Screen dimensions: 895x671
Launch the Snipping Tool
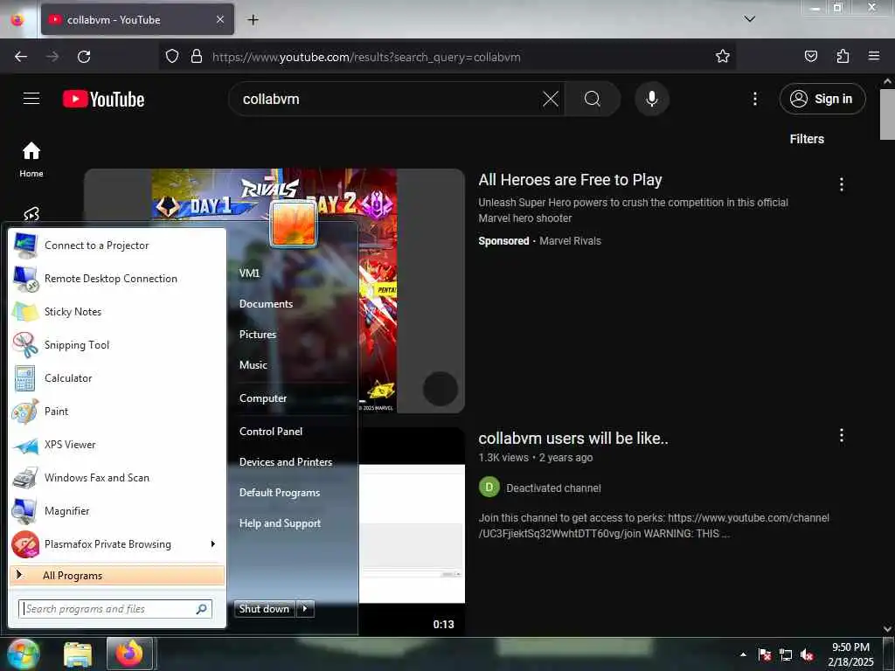click(x=117, y=344)
